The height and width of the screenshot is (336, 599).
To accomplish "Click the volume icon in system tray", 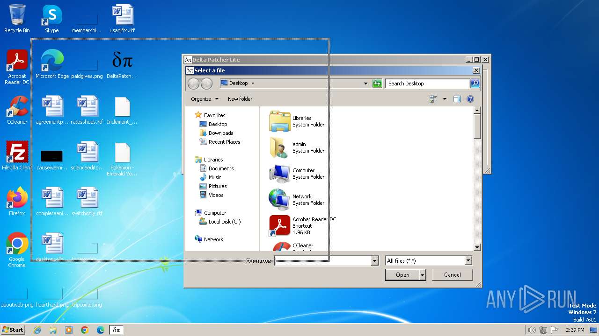I will click(532, 330).
